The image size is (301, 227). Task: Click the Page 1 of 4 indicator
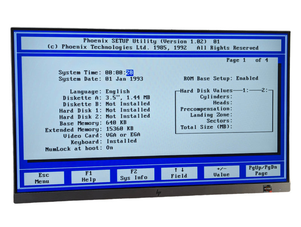pos(247,60)
